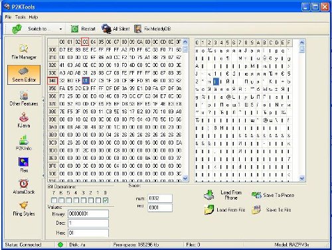Click the All Silent toolbar button
Image resolution: width=332 pixels, height=250 pixels.
point(116,29)
